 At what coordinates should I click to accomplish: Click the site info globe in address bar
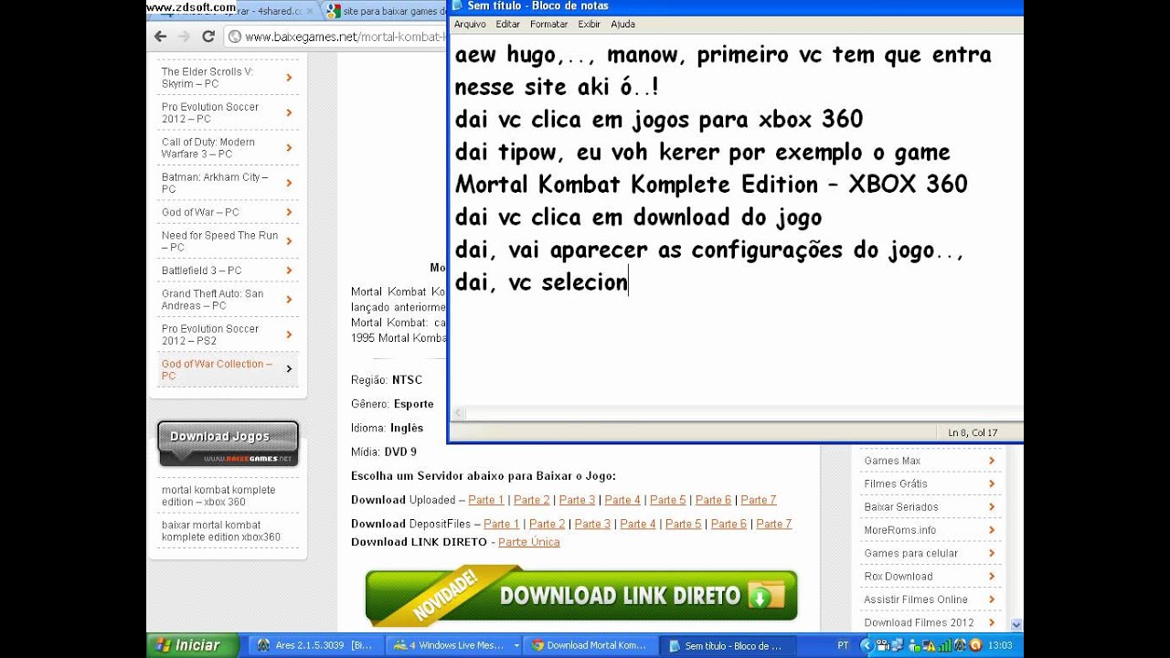point(235,37)
